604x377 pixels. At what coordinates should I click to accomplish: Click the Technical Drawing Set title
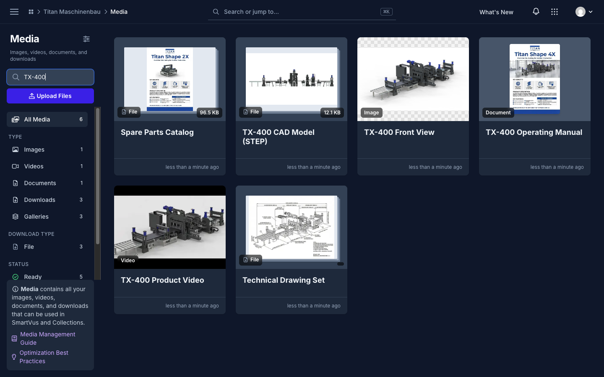click(x=284, y=280)
